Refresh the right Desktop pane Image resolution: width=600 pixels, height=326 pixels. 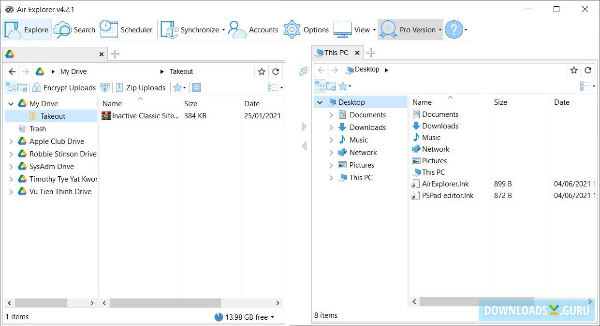(588, 70)
